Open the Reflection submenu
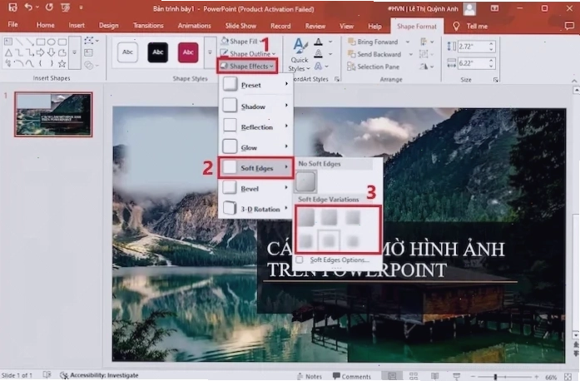The height and width of the screenshot is (381, 580). tap(255, 127)
